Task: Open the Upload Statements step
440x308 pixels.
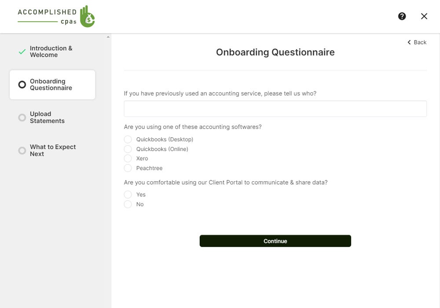Action: tap(47, 117)
